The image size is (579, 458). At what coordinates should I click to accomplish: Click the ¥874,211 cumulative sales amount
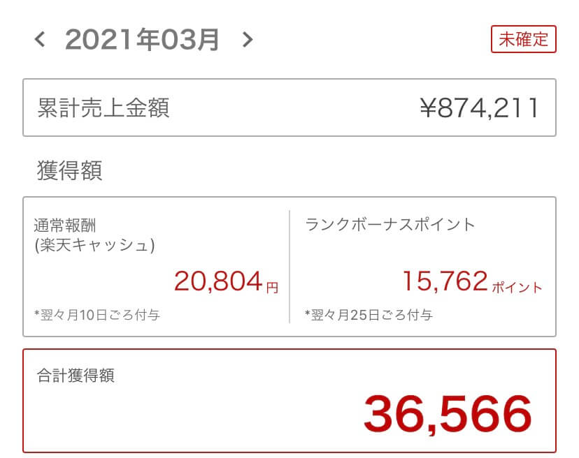(x=479, y=108)
